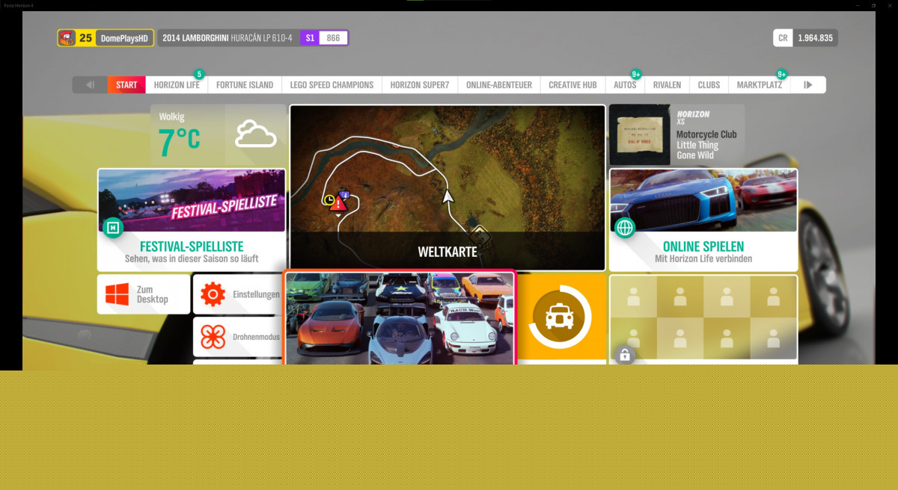Screen dimensions: 898x490
Task: Click the Horizon Life badge 5
Action: [199, 74]
